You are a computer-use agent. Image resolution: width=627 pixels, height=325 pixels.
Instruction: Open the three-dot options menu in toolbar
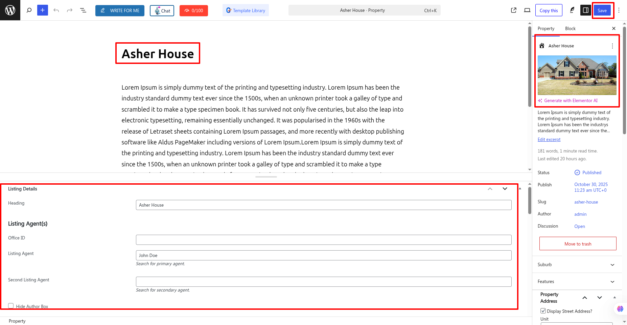click(x=619, y=10)
